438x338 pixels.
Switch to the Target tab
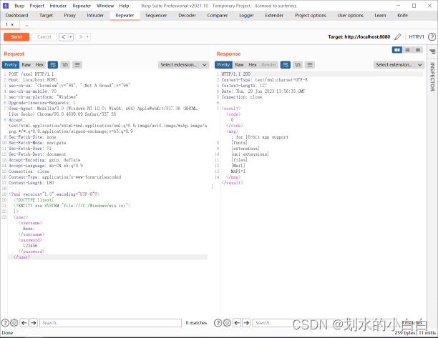[x=46, y=15]
